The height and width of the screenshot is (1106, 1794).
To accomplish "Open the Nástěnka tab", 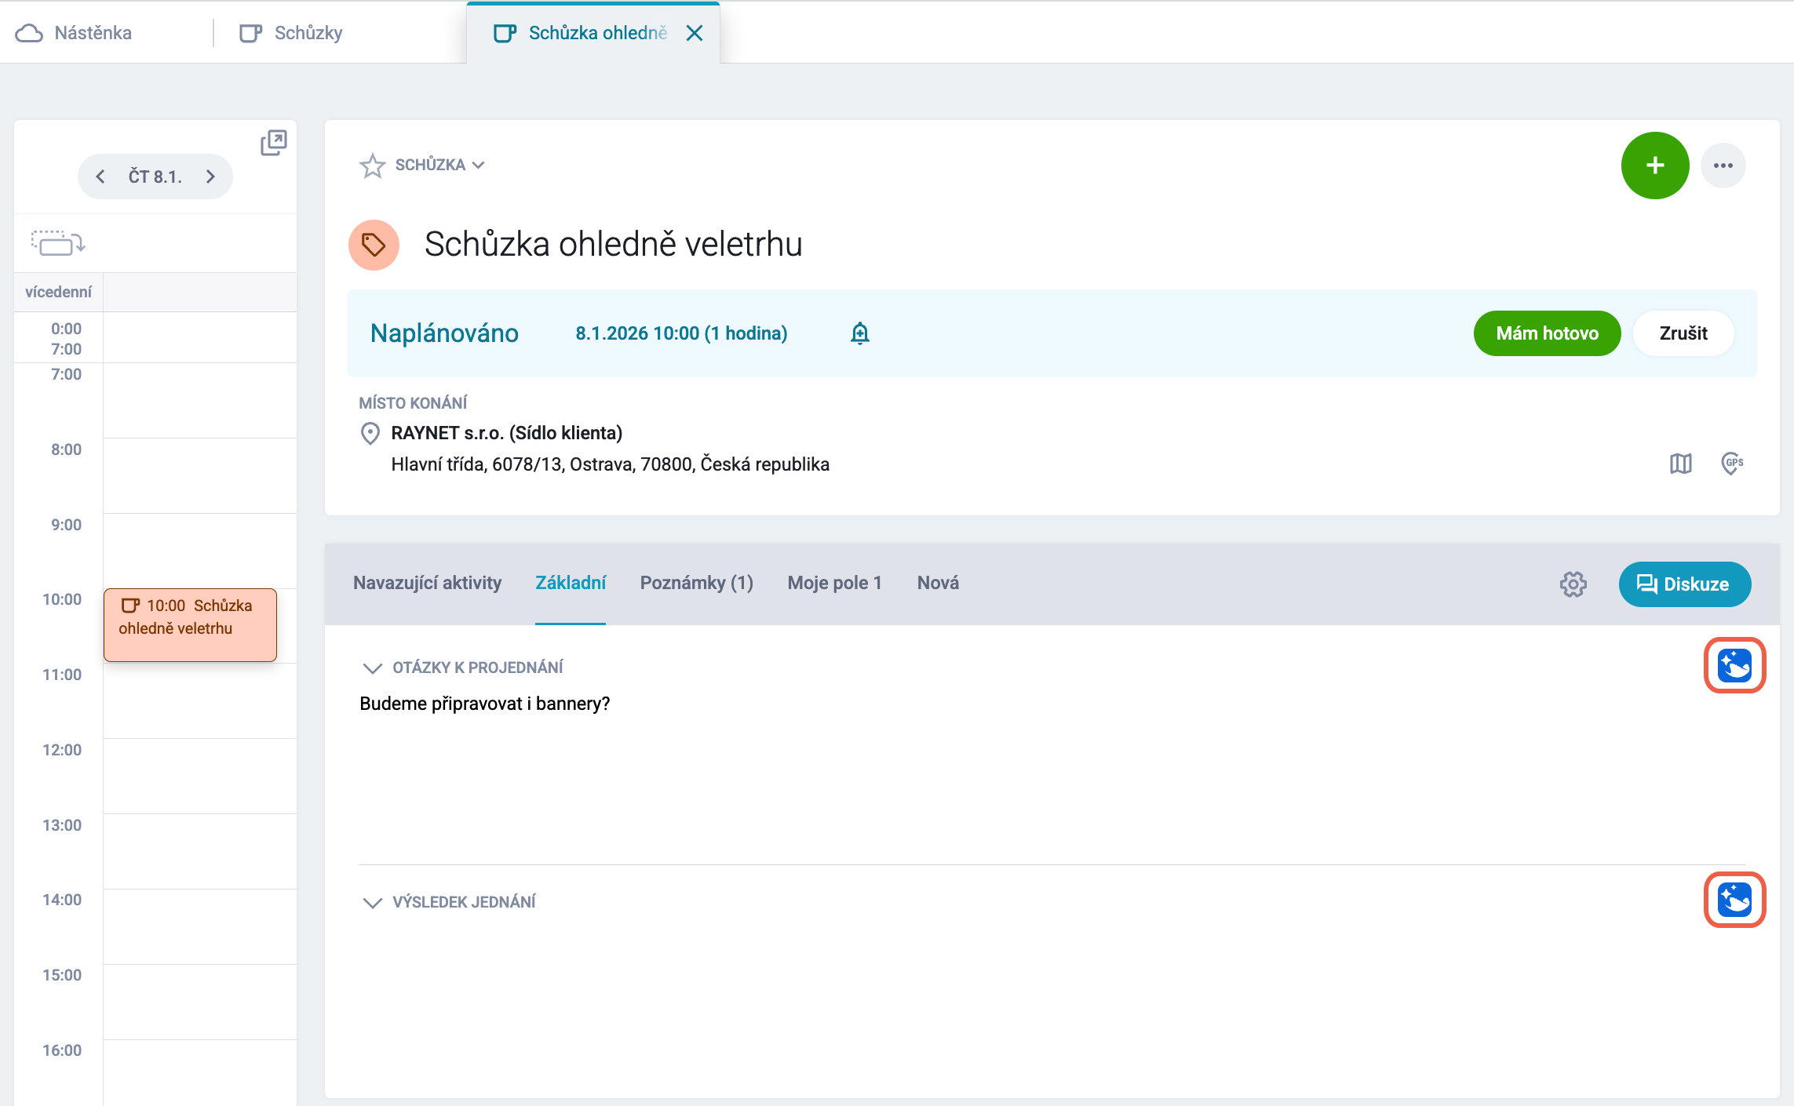I will 74,33.
